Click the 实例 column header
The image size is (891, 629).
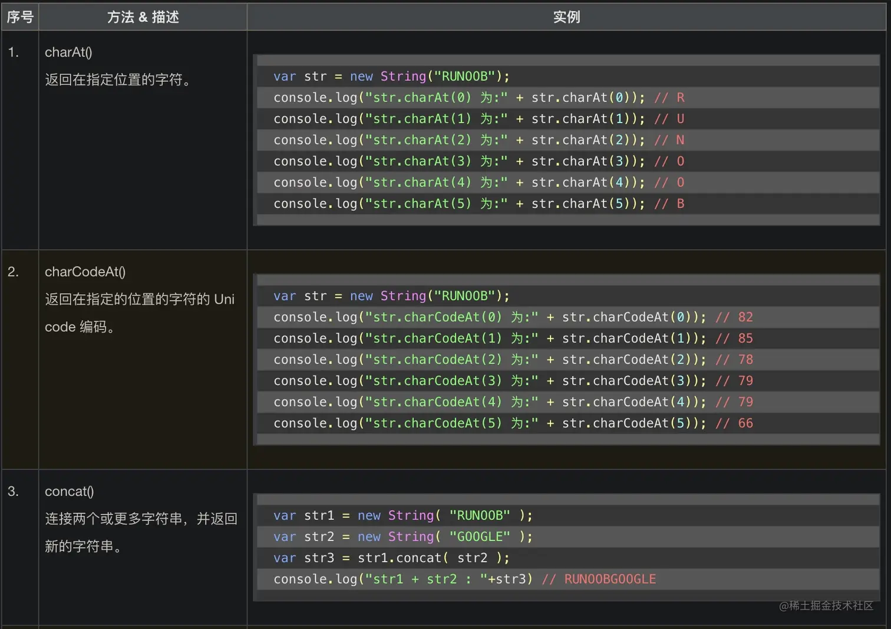coord(566,17)
